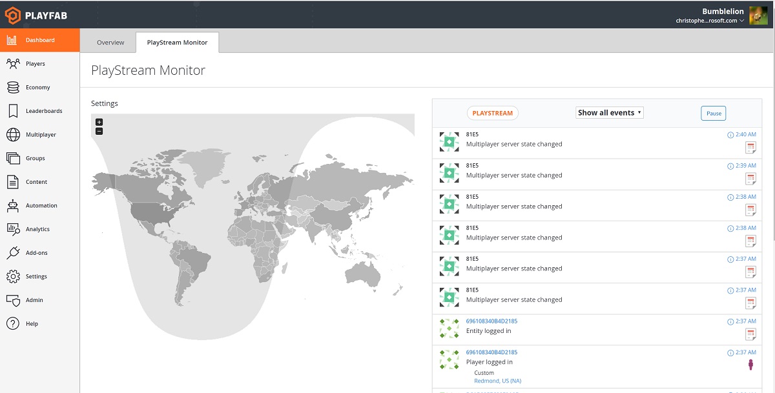775x393 pixels.
Task: Open Analytics chart icon
Action: (13, 229)
